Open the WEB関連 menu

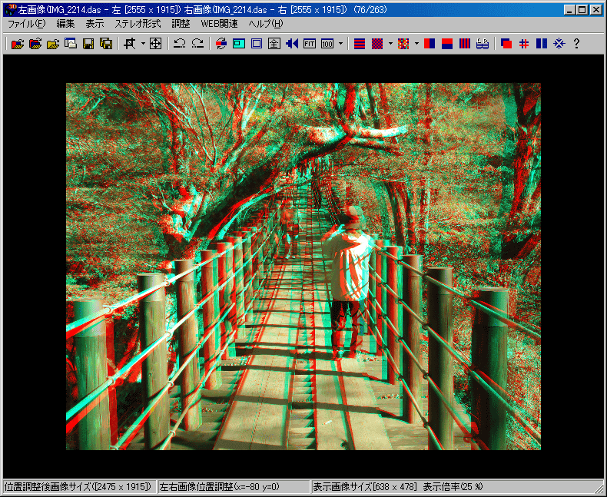[219, 24]
